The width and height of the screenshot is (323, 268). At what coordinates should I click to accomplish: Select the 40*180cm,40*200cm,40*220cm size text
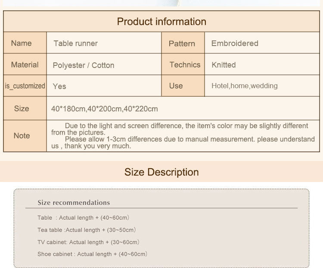pyautogui.click(x=105, y=109)
